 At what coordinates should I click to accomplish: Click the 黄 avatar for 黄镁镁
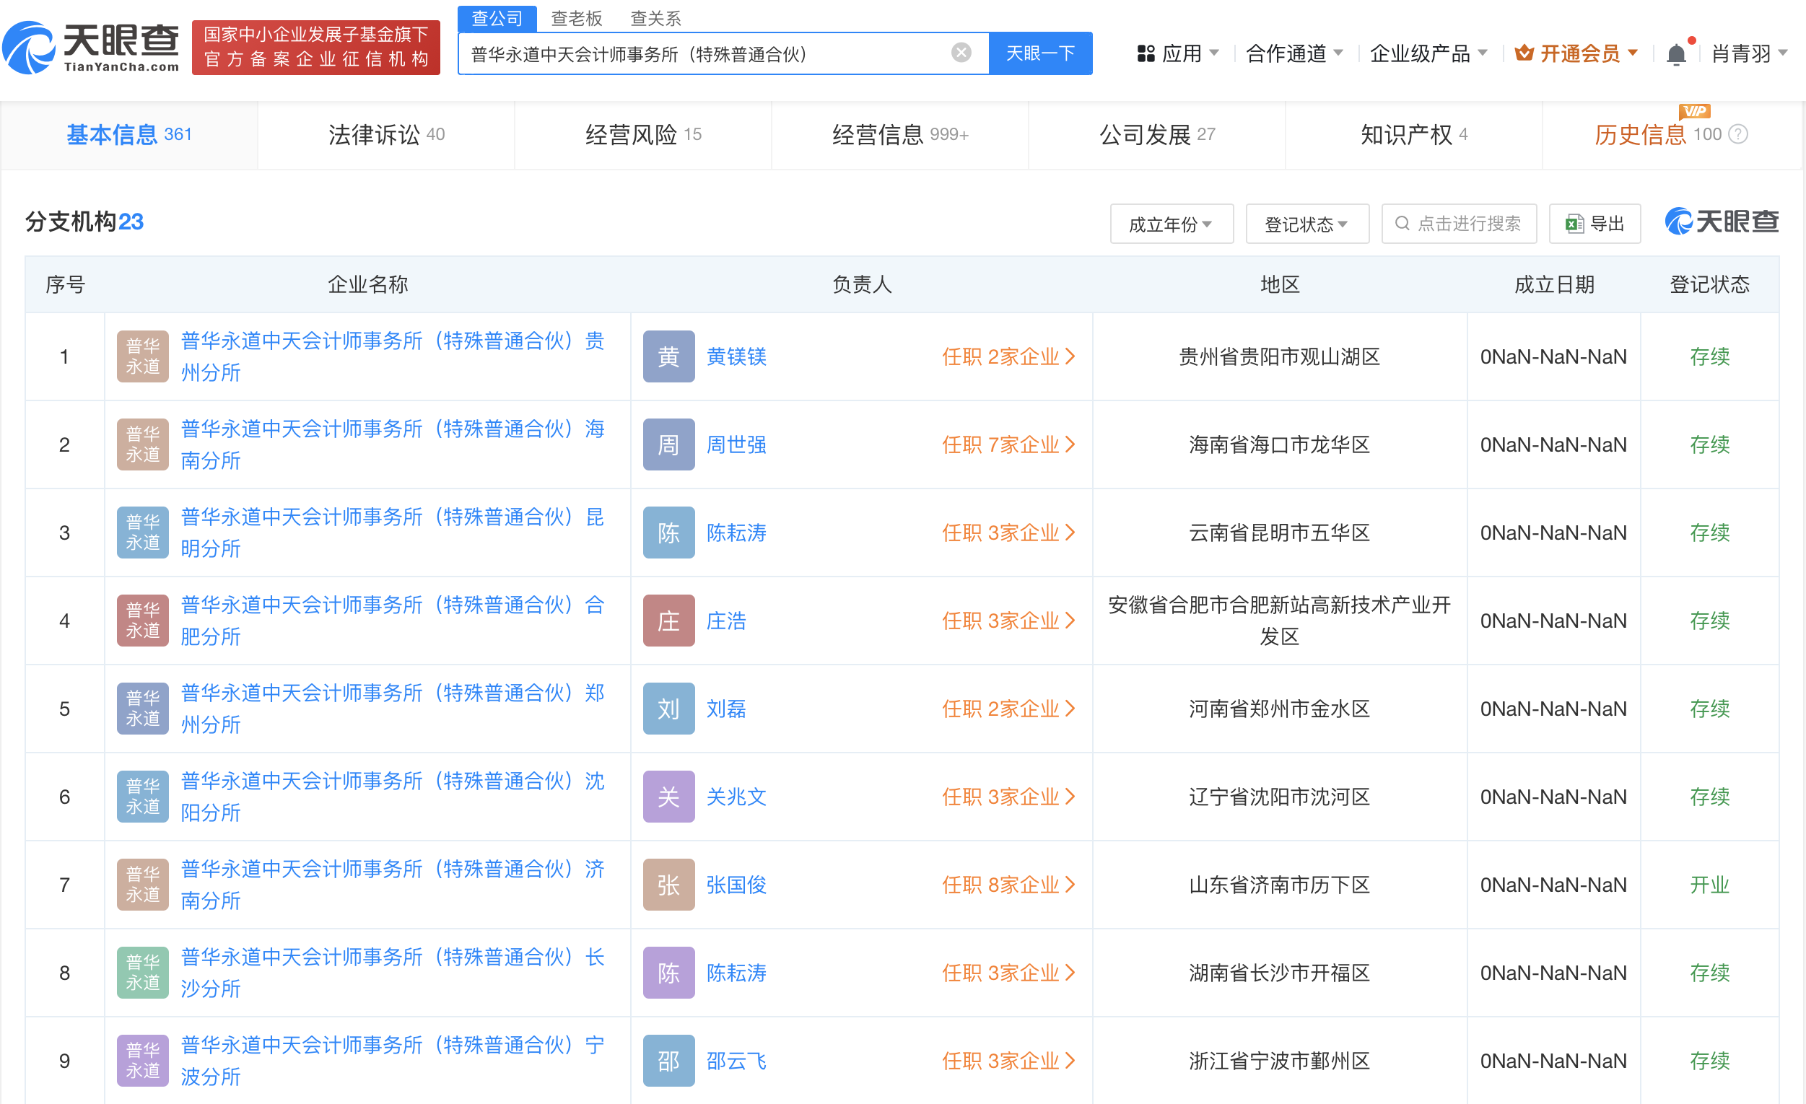click(668, 356)
